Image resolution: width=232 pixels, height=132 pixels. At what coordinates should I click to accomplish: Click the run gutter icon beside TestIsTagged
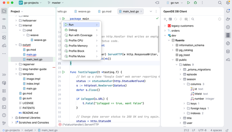(x=64, y=72)
